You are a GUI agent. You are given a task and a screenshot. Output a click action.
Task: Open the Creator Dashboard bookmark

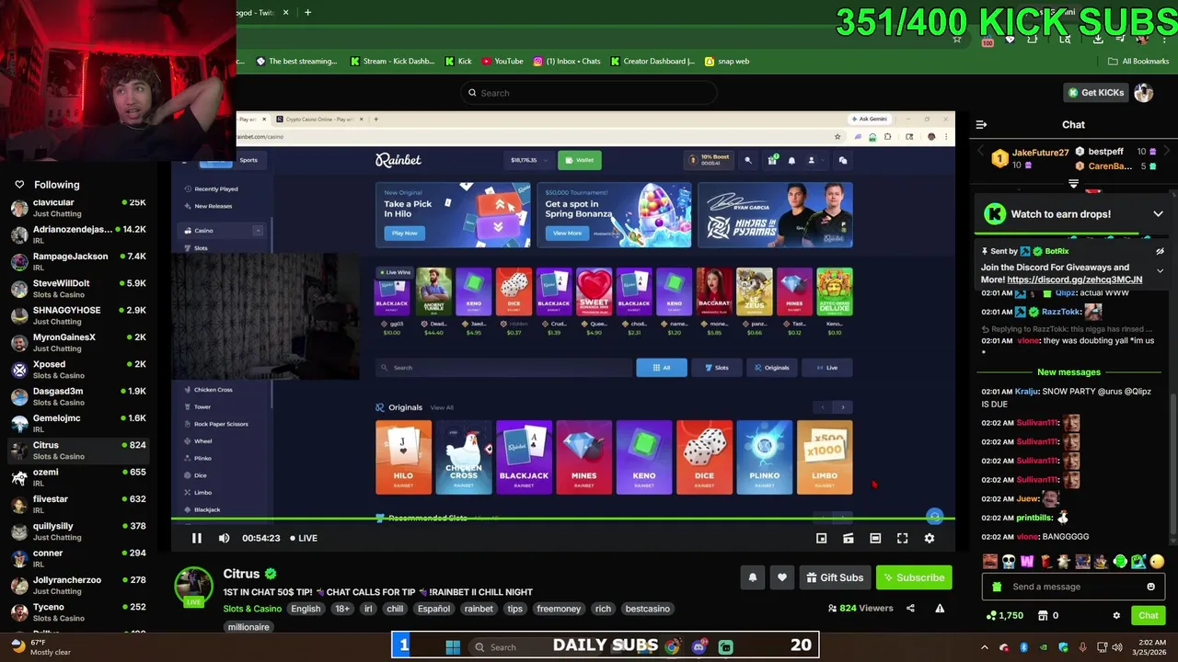point(653,62)
